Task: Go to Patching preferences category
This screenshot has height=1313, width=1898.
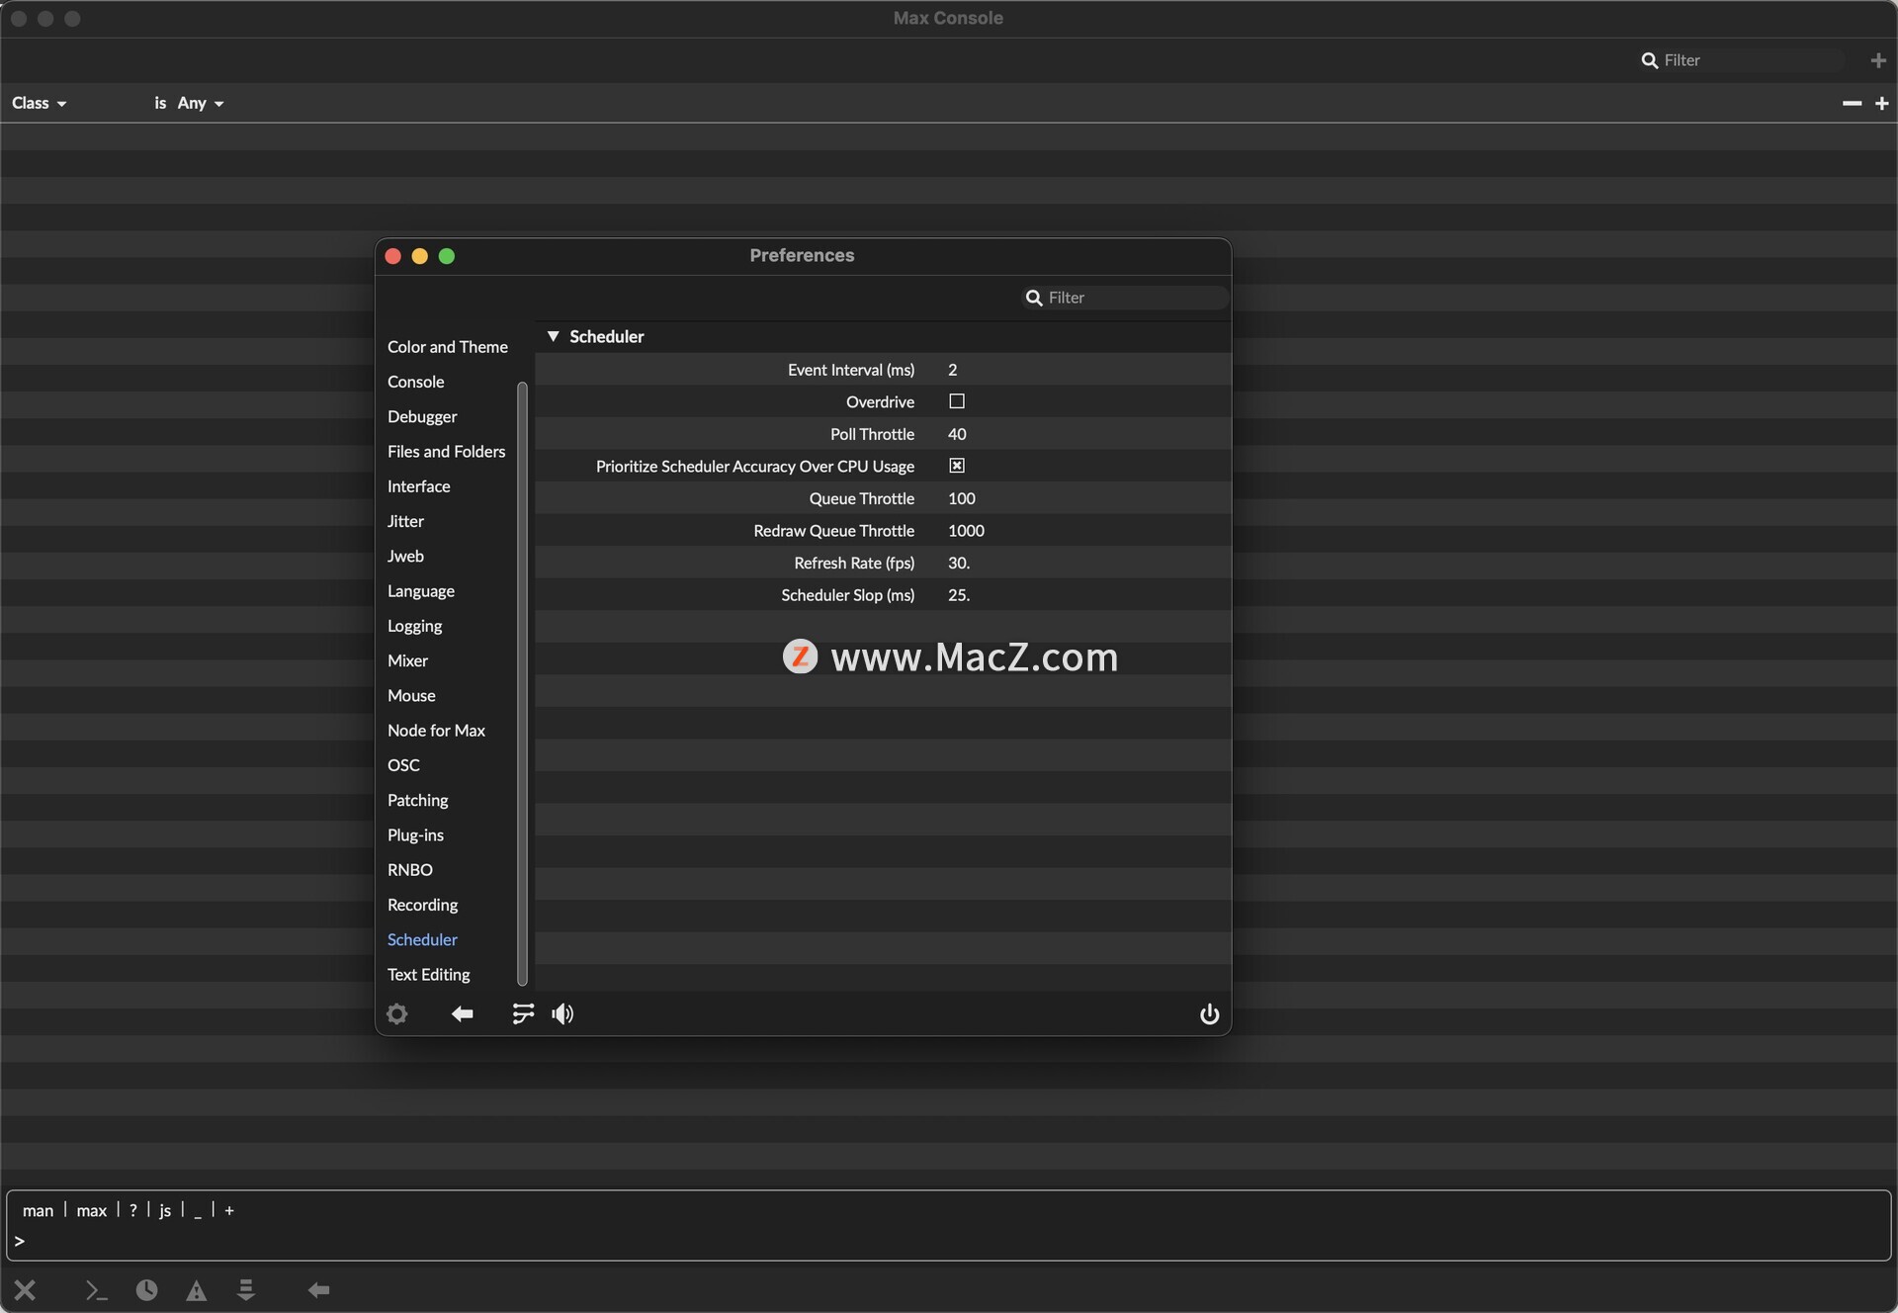Action: (x=417, y=800)
